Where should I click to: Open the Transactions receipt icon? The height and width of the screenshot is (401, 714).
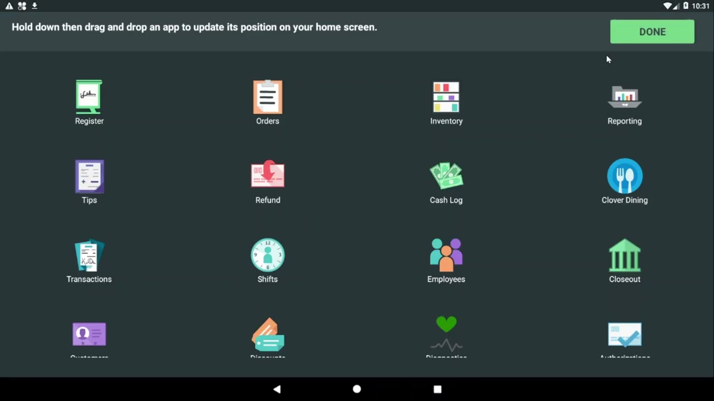pos(89,255)
